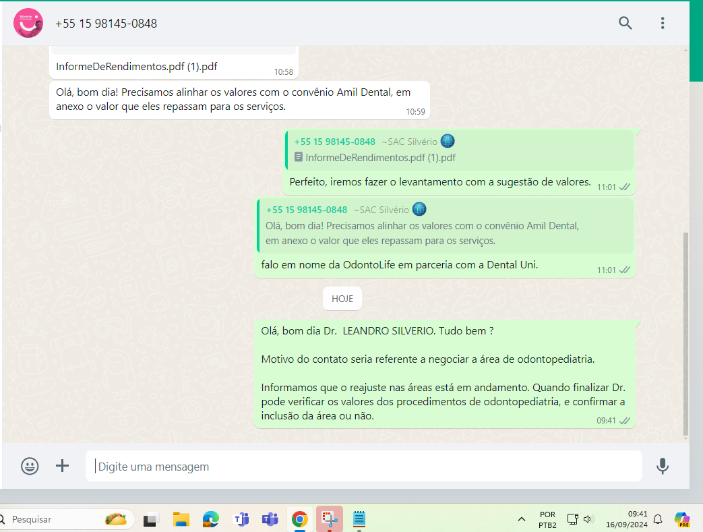Click the HOJE date divider chip
The image size is (703, 532).
pyautogui.click(x=342, y=299)
